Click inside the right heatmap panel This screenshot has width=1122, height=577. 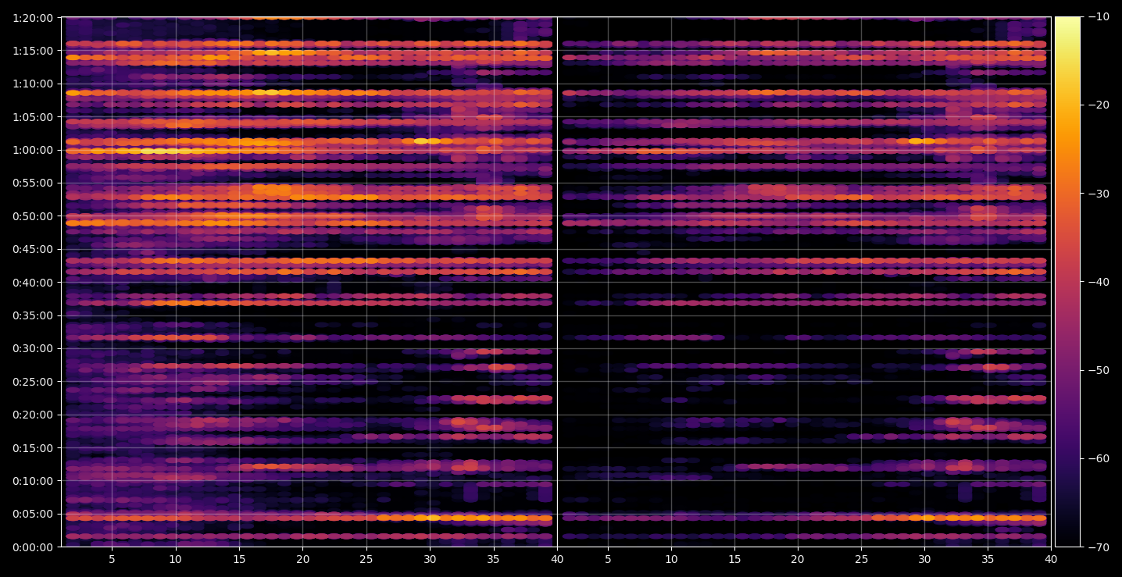804,282
